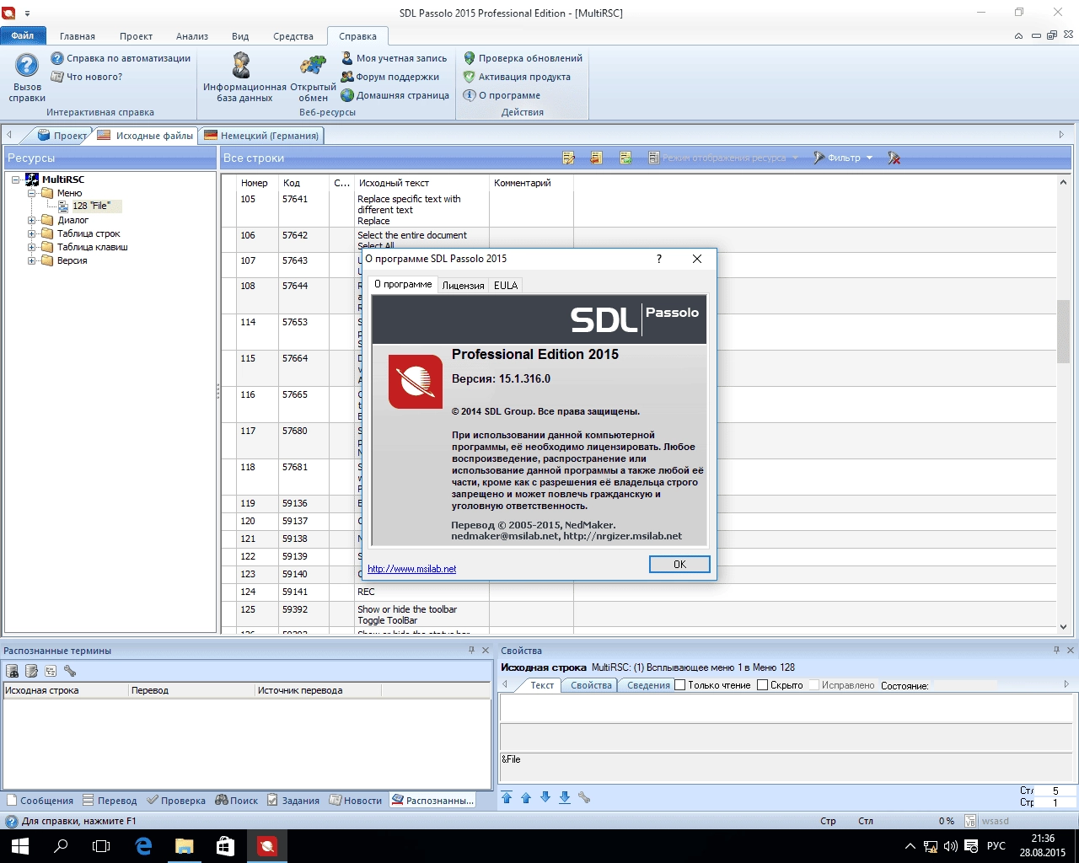The width and height of the screenshot is (1079, 863).
Task: Click the ? help button in dialog title
Action: point(659,259)
